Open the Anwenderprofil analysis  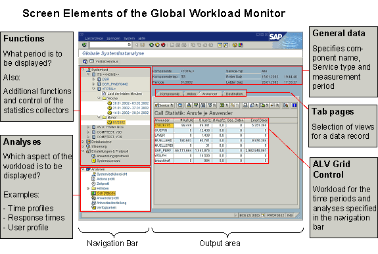[x=108, y=198]
